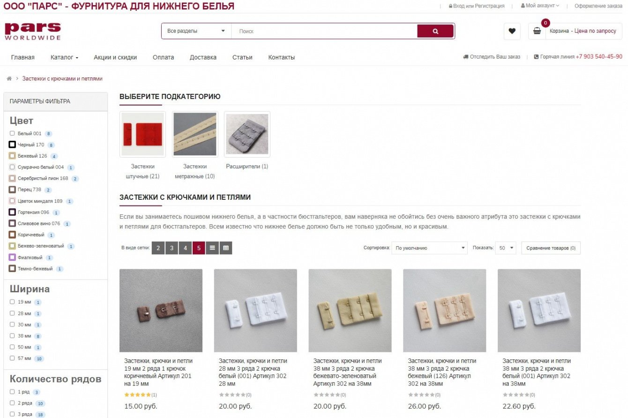Expand the sorting По умолчанию dropdown

tap(430, 248)
